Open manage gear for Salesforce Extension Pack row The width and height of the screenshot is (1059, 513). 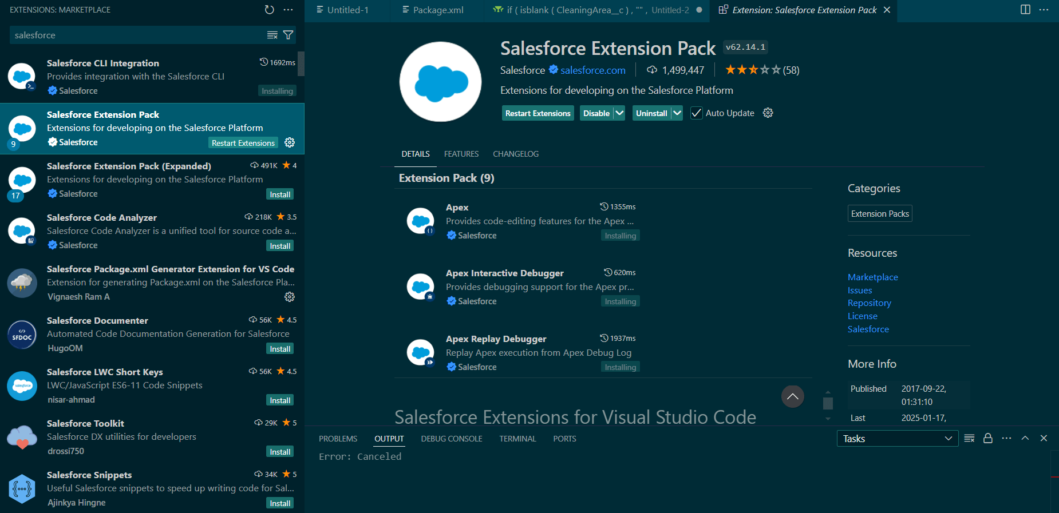coord(290,142)
